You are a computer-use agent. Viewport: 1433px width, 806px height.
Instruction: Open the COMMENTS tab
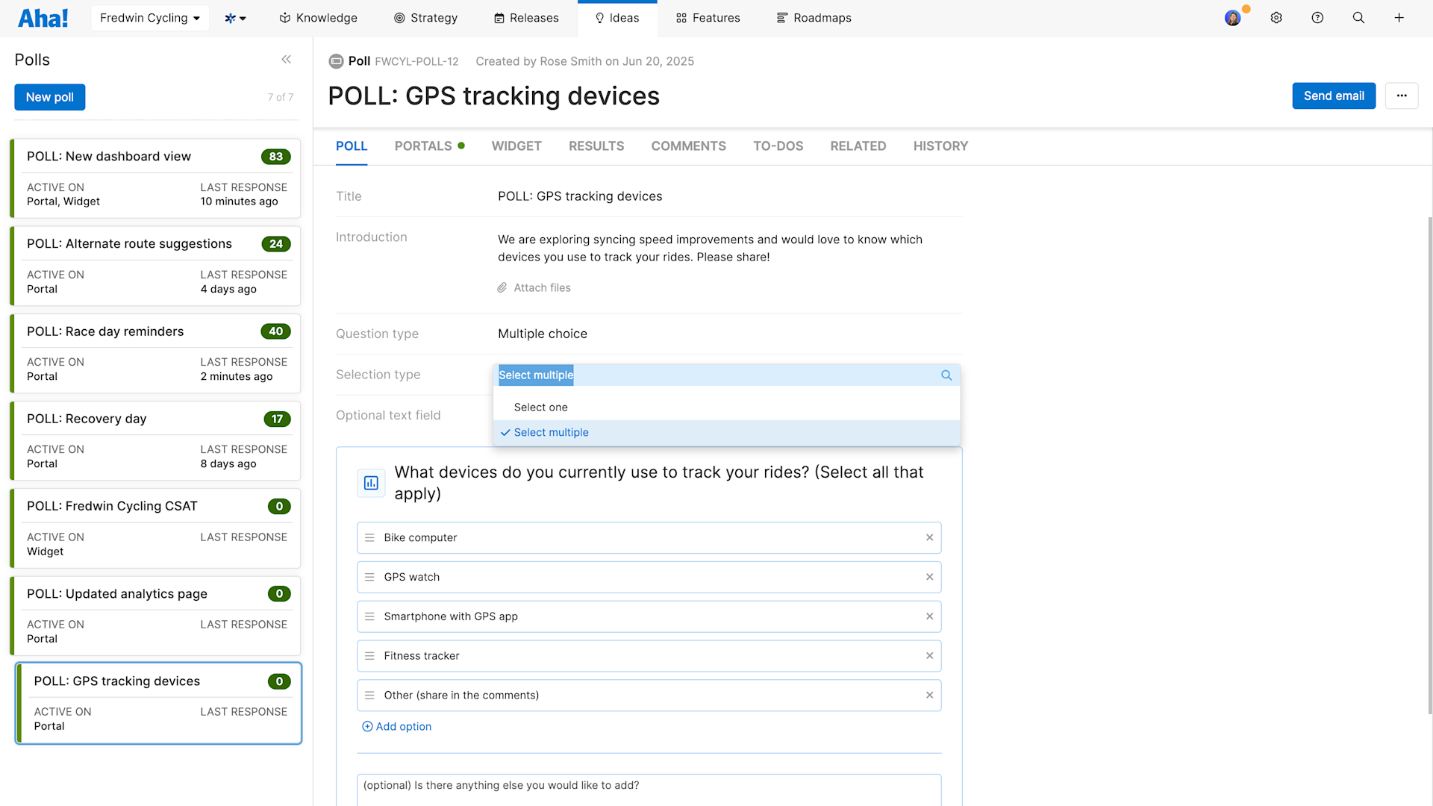(688, 146)
